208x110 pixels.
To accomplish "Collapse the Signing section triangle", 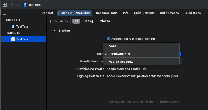I will [55, 31].
